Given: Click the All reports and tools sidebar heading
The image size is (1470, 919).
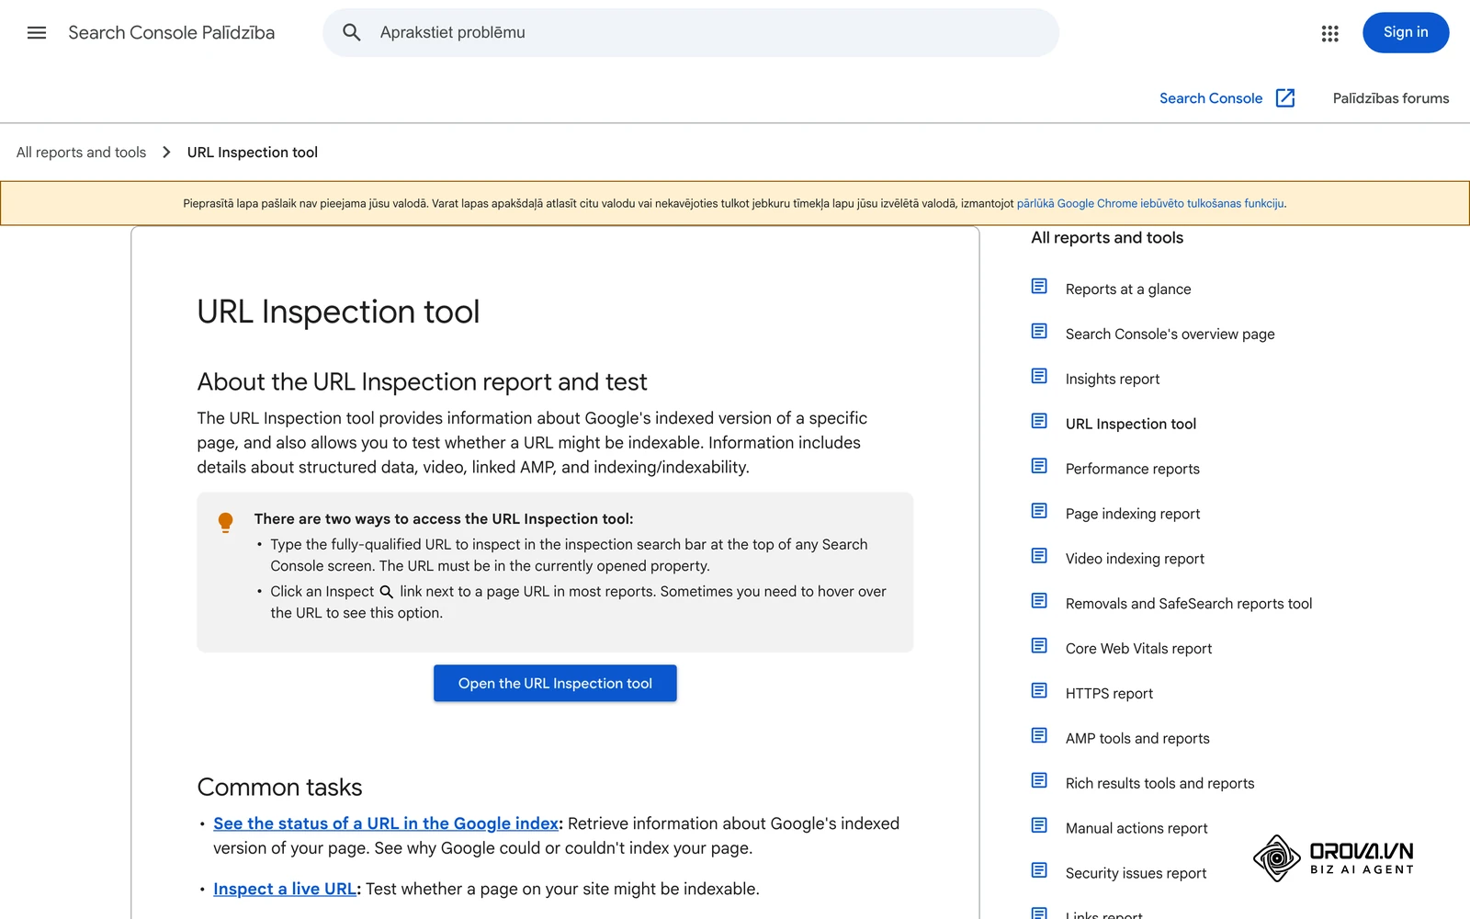Looking at the screenshot, I should click(x=1107, y=238).
